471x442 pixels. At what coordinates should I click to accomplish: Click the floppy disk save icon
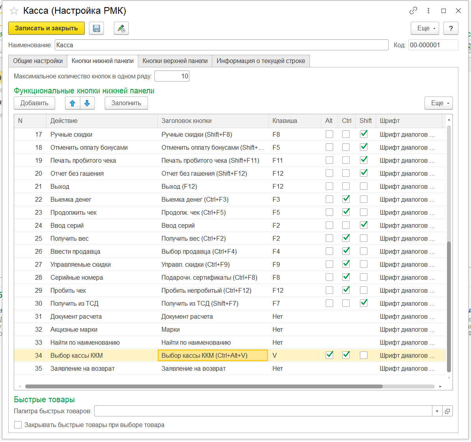point(96,28)
